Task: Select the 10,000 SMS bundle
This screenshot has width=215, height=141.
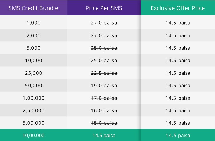Action: pyautogui.click(x=33, y=60)
